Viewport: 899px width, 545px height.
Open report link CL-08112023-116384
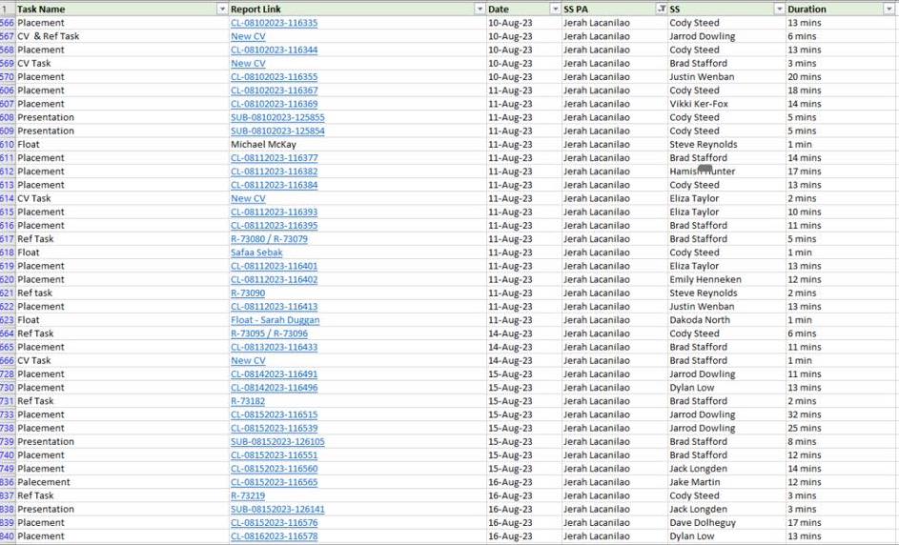tap(274, 185)
